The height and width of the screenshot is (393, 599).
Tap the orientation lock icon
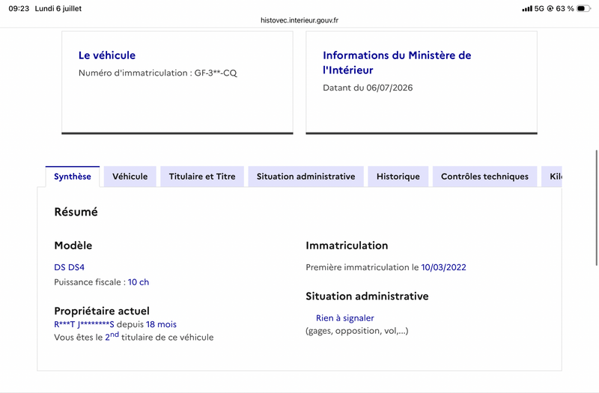(x=550, y=8)
